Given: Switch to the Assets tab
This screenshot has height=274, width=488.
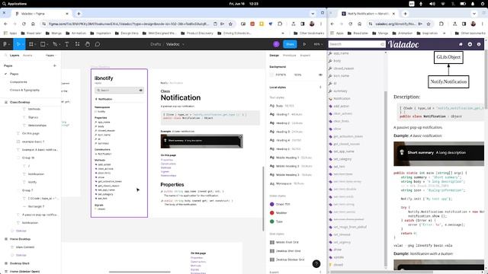Looking at the screenshot, I should 27,56.
